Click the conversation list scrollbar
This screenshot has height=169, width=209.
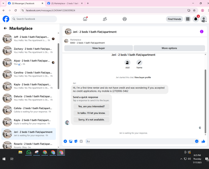59,66
